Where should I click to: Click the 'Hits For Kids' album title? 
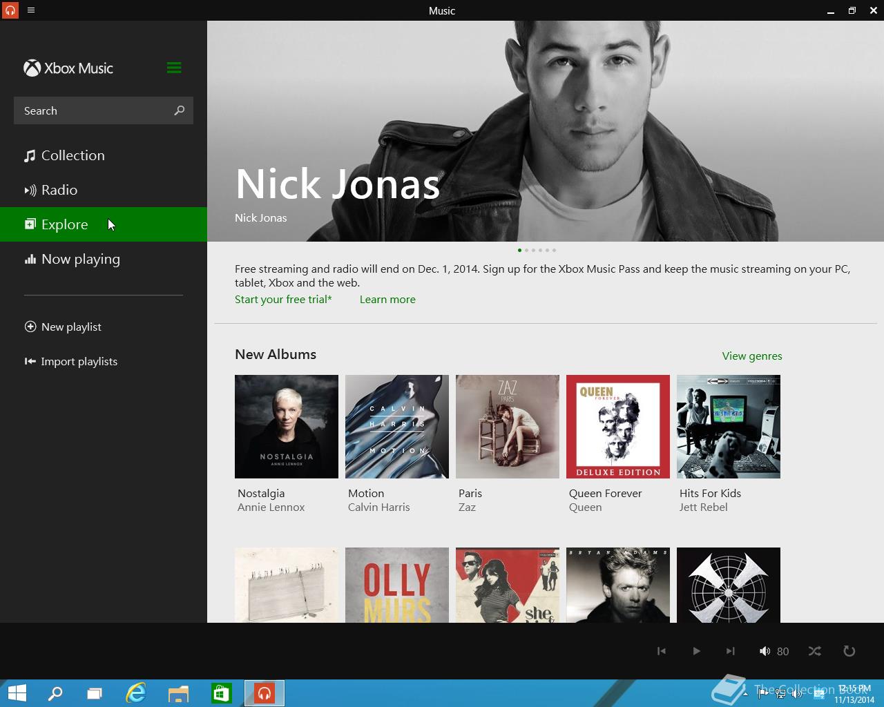(x=710, y=493)
